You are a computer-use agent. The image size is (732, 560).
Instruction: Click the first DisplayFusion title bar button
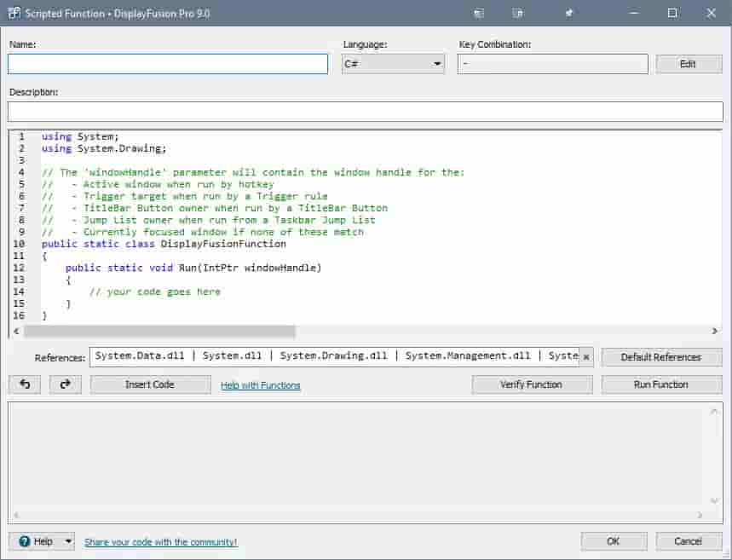click(480, 14)
